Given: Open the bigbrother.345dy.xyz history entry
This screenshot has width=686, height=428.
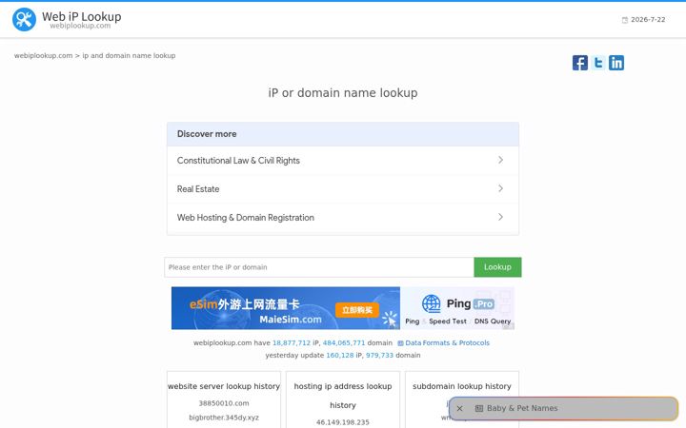Looking at the screenshot, I should 224,418.
